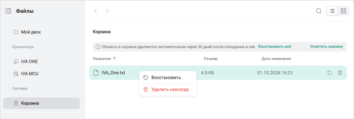
Task: Click the date 01.10.2026 16:23
Action: [x=275, y=73]
